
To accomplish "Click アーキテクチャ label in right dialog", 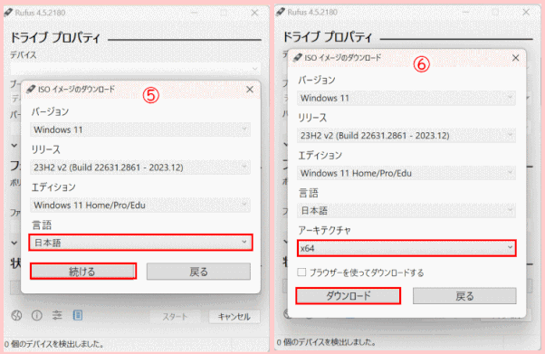I will [325, 230].
